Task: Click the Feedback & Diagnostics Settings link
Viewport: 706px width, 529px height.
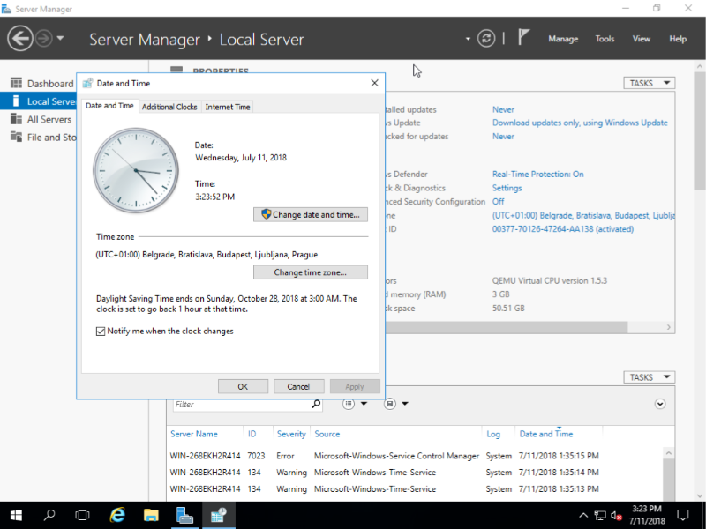Action: pyautogui.click(x=507, y=188)
